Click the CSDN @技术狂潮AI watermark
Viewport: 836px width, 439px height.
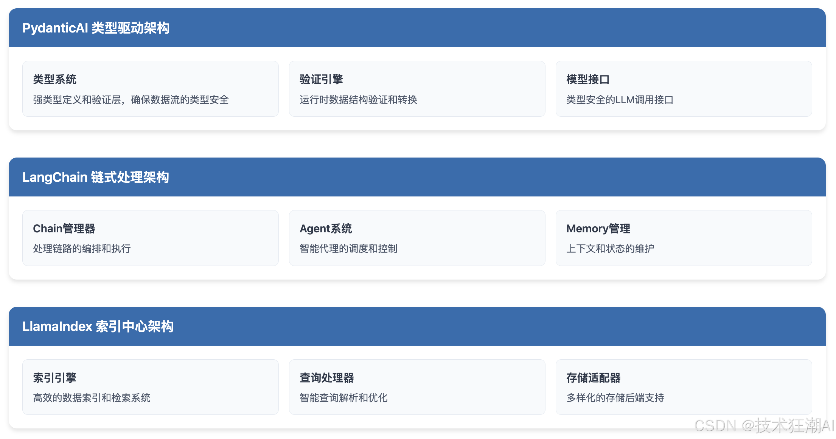tap(763, 426)
